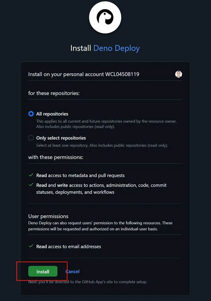Click the 'Install on your personal account' heading

pos(84,74)
